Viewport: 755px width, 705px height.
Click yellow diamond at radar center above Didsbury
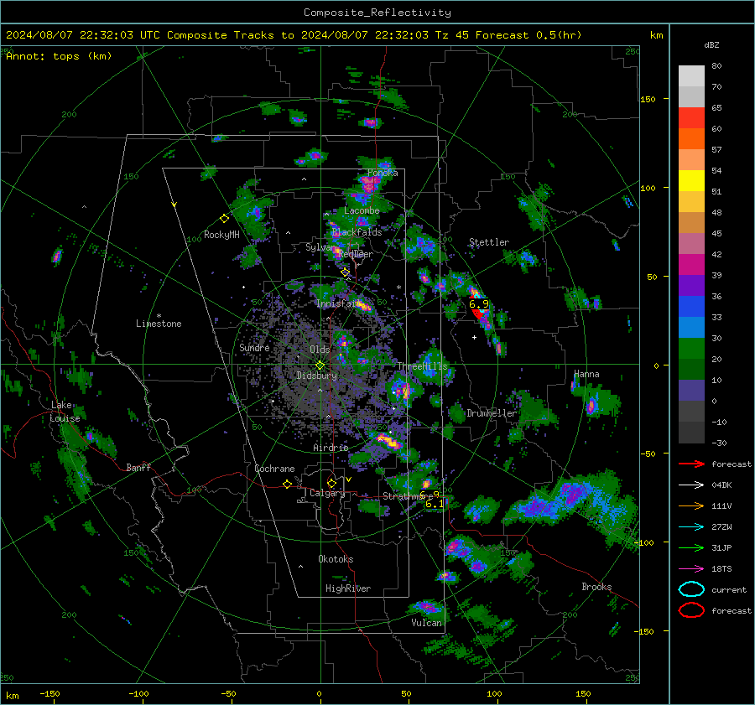(x=320, y=365)
